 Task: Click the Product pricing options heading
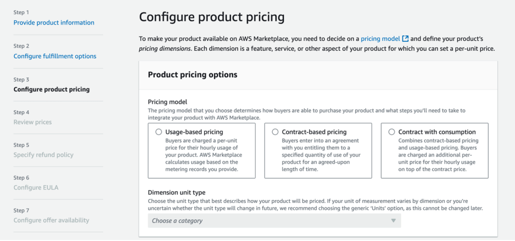point(193,75)
